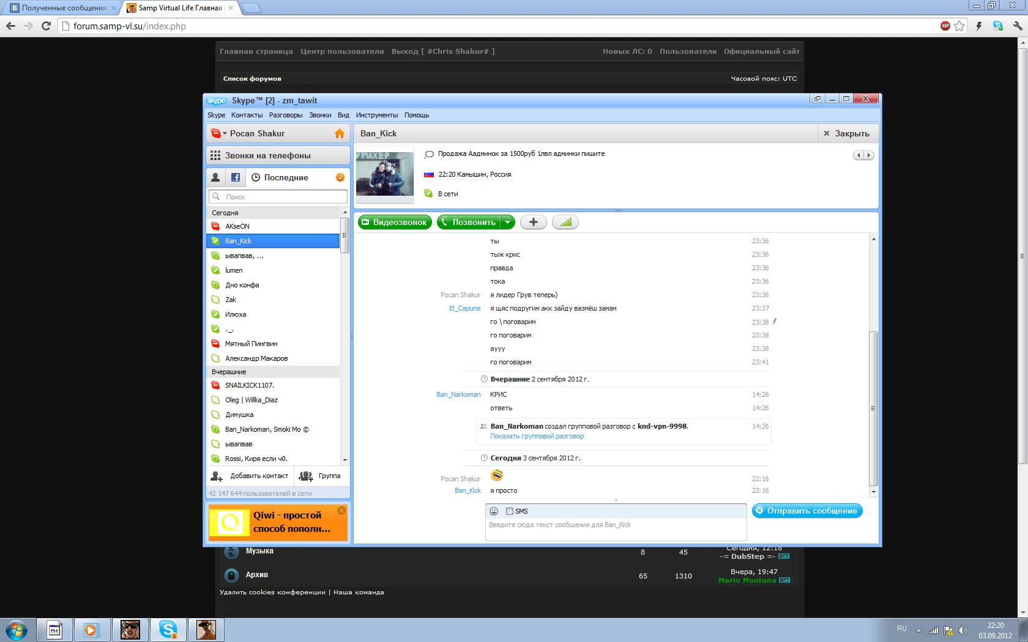Open the Вид menu

[343, 115]
